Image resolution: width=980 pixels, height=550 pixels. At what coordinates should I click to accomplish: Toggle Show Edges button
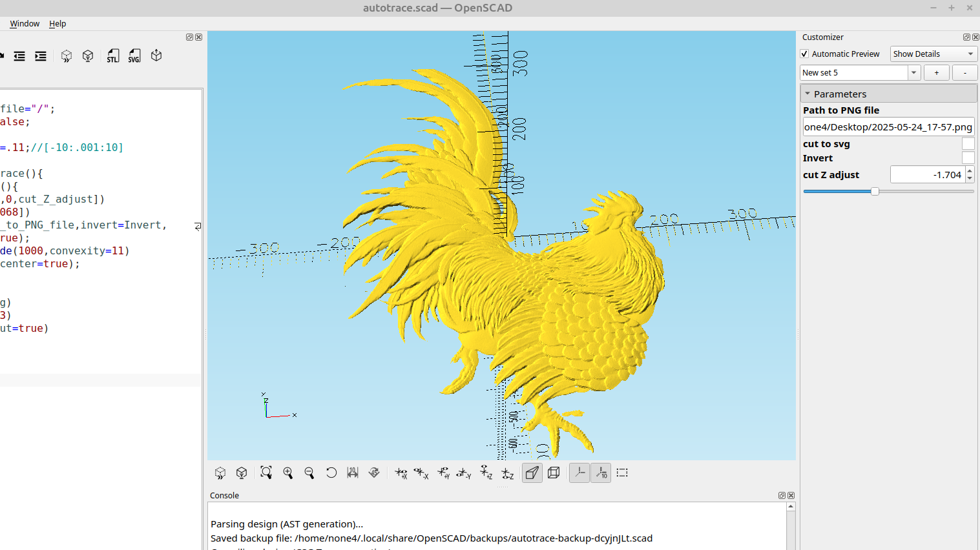coord(622,473)
